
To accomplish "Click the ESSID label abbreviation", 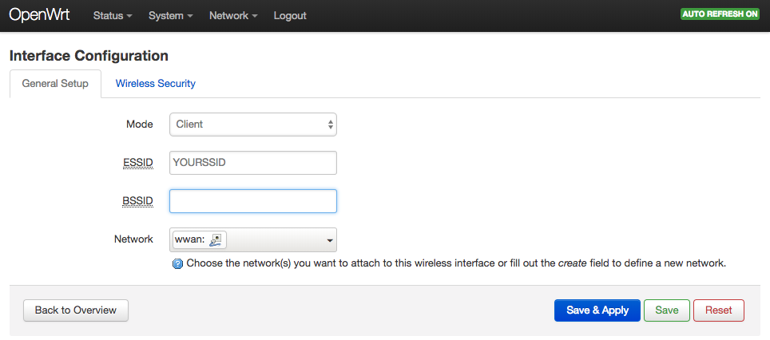I will [138, 163].
